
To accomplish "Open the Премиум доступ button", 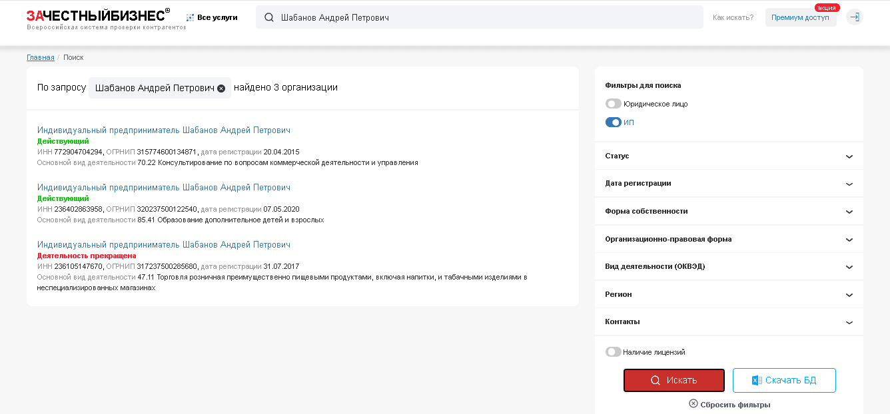I will (800, 17).
